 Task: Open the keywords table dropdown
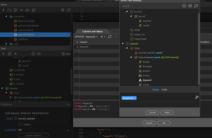pyautogui.click(x=92, y=36)
